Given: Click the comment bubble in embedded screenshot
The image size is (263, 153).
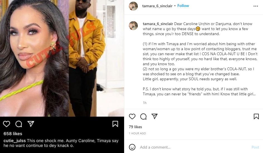Looking at the screenshot, I should pos(19,124).
